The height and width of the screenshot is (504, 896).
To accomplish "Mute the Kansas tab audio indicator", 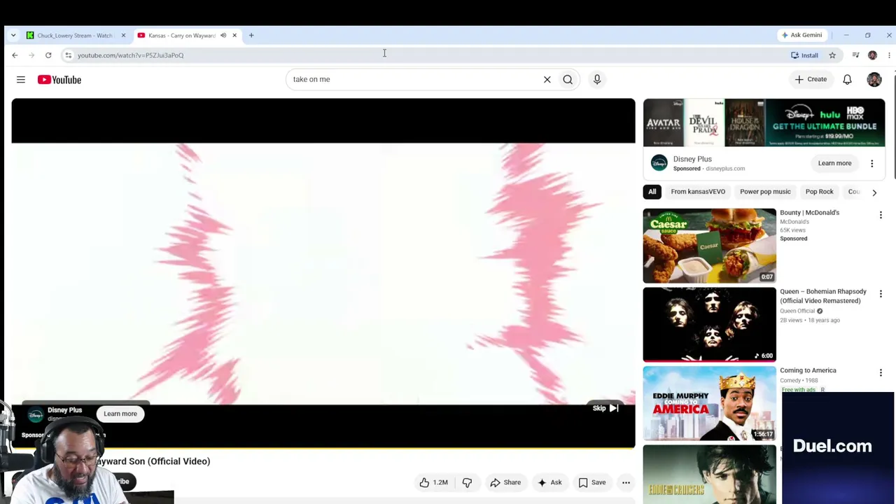I will coord(223,35).
